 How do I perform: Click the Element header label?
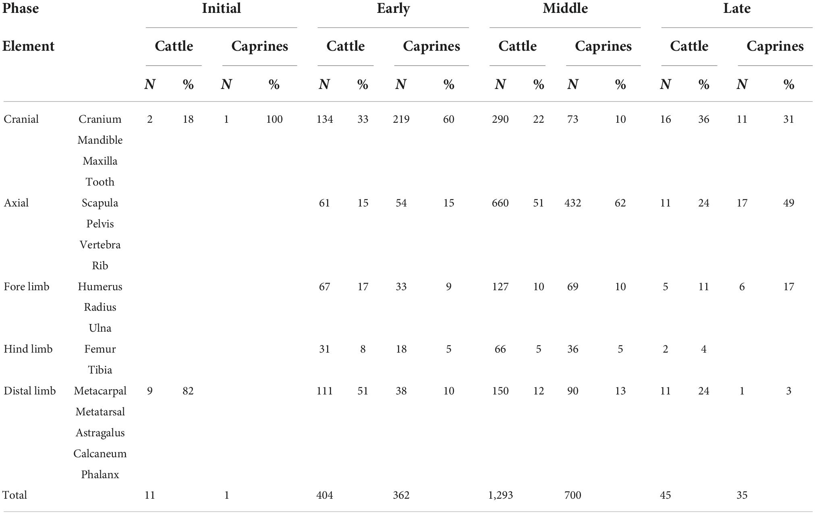coord(28,46)
